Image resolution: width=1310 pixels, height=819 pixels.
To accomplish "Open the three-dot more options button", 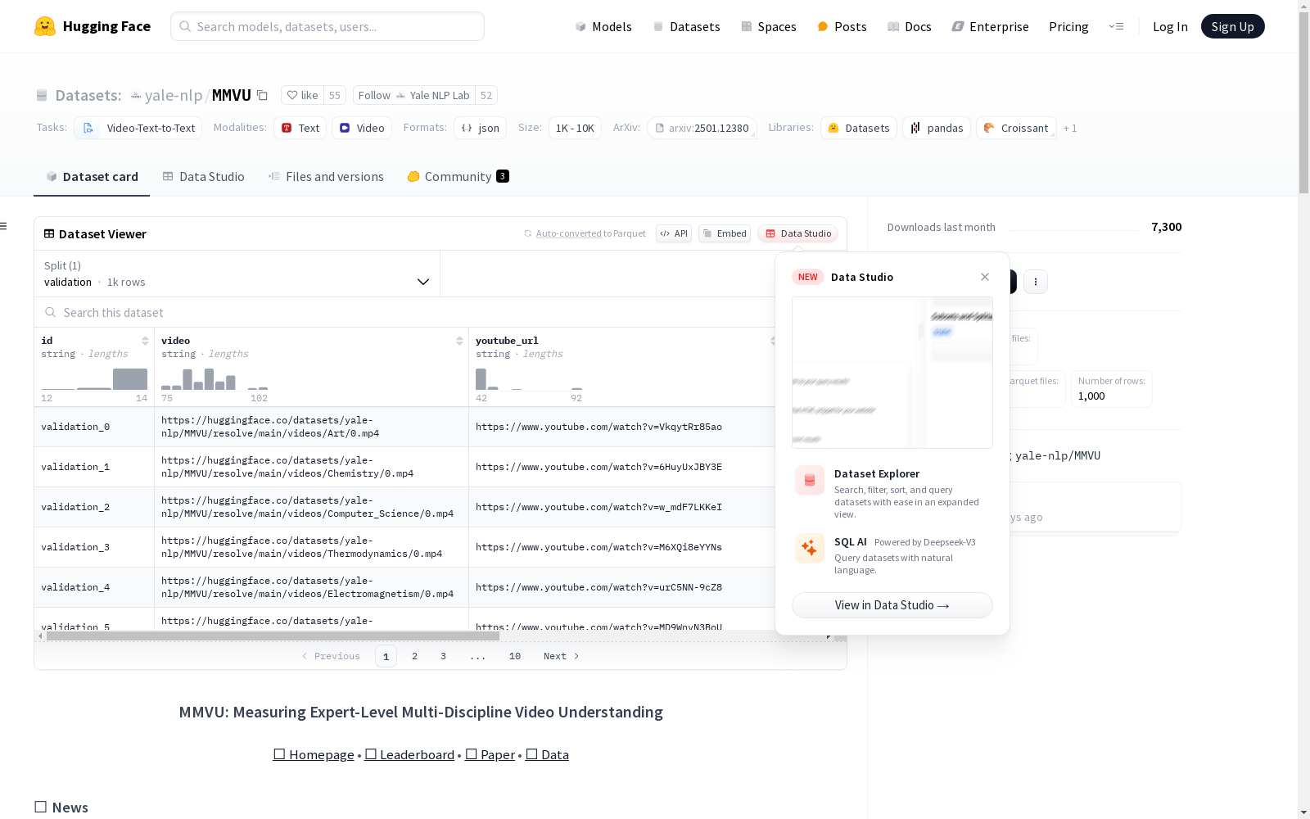I will (1036, 282).
